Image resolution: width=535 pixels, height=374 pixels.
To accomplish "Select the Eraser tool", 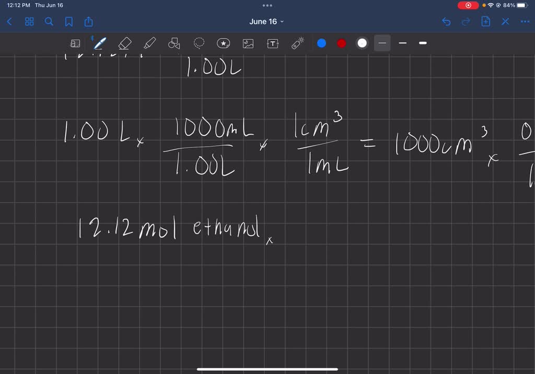I will tap(124, 43).
